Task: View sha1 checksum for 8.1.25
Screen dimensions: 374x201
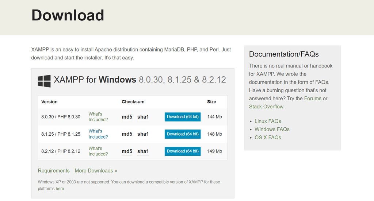Action: [143, 134]
